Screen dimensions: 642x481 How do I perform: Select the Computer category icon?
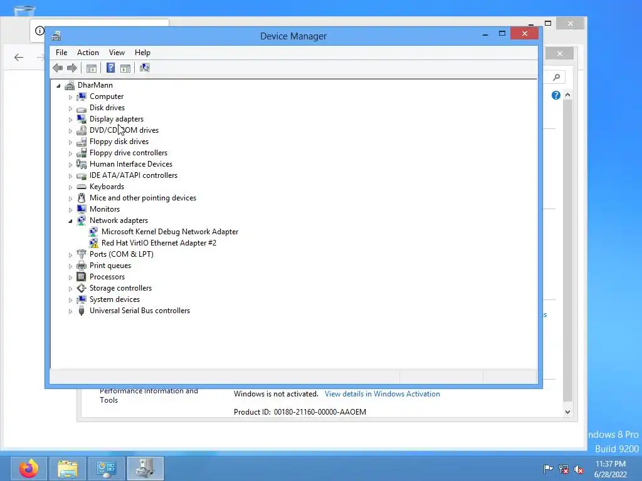(82, 96)
